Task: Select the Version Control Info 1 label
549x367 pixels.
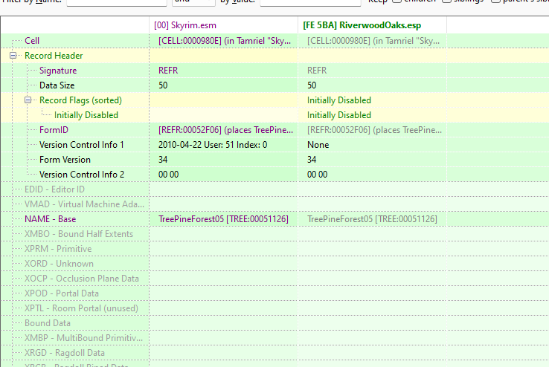Action: pyautogui.click(x=82, y=145)
